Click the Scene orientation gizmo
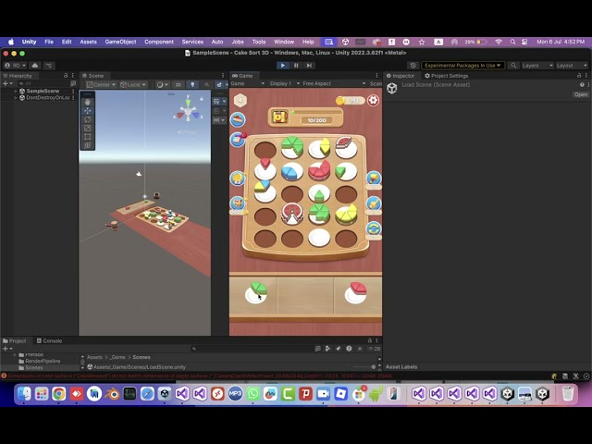 click(x=188, y=111)
